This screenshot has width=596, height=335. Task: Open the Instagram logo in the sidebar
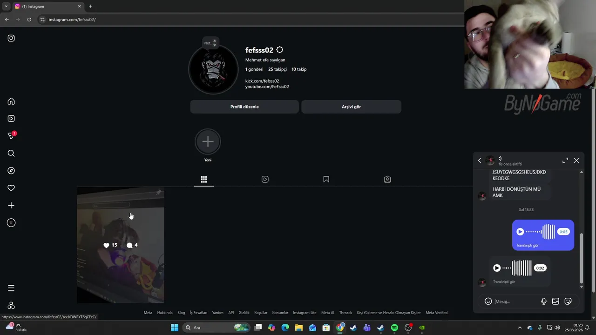[x=11, y=38]
